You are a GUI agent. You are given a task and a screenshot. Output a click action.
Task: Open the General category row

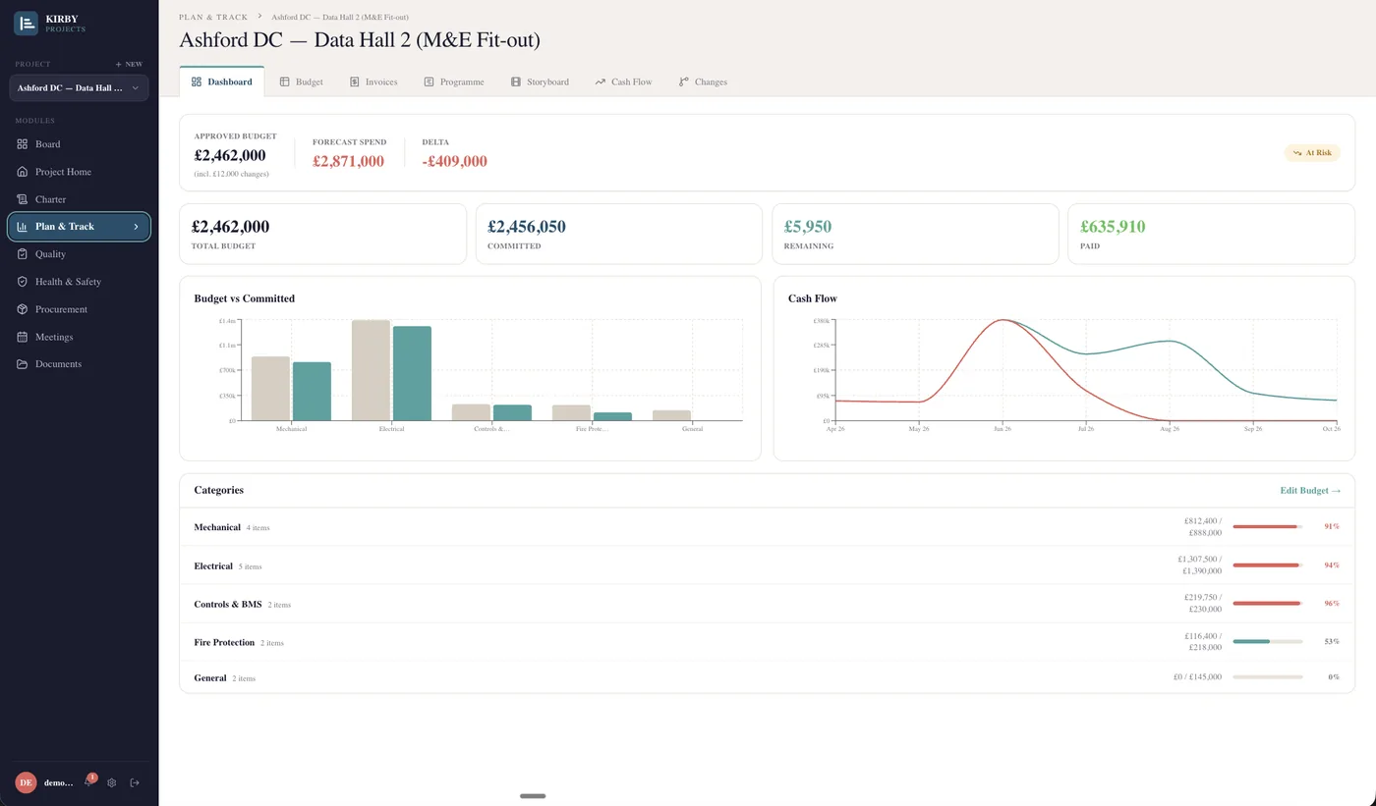pos(767,677)
